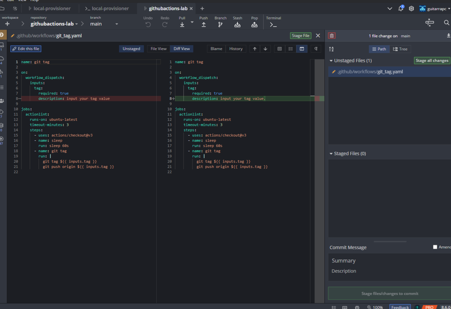Click the download arrow in the changes header
Image resolution: width=451 pixels, height=309 pixels.
[448, 36]
